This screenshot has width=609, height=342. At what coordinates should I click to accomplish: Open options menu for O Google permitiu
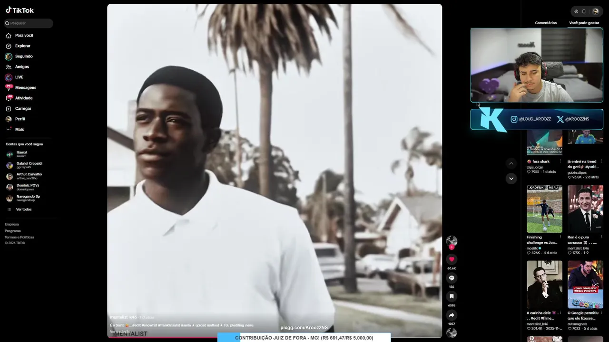coord(601,313)
